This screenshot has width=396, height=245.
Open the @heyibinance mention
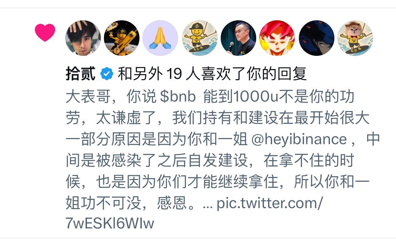tap(299, 139)
